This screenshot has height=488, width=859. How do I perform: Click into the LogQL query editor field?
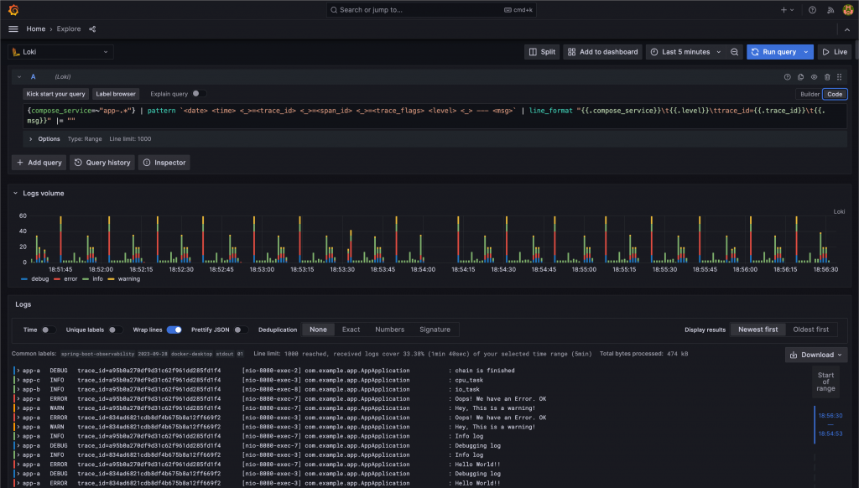[x=435, y=116]
